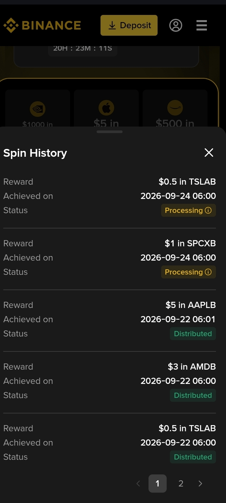Close the Spin History panel

point(209,153)
